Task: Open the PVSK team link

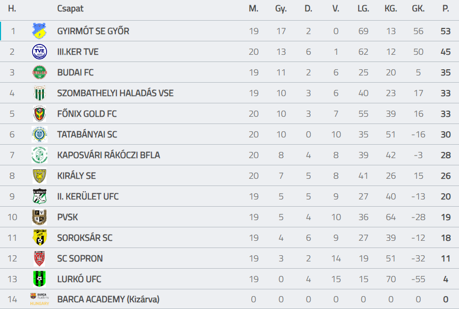Action: (68, 217)
